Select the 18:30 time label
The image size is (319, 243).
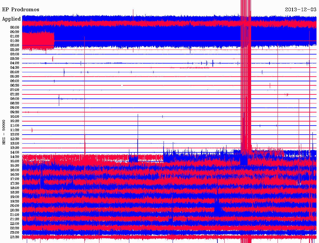pyautogui.click(x=15, y=192)
